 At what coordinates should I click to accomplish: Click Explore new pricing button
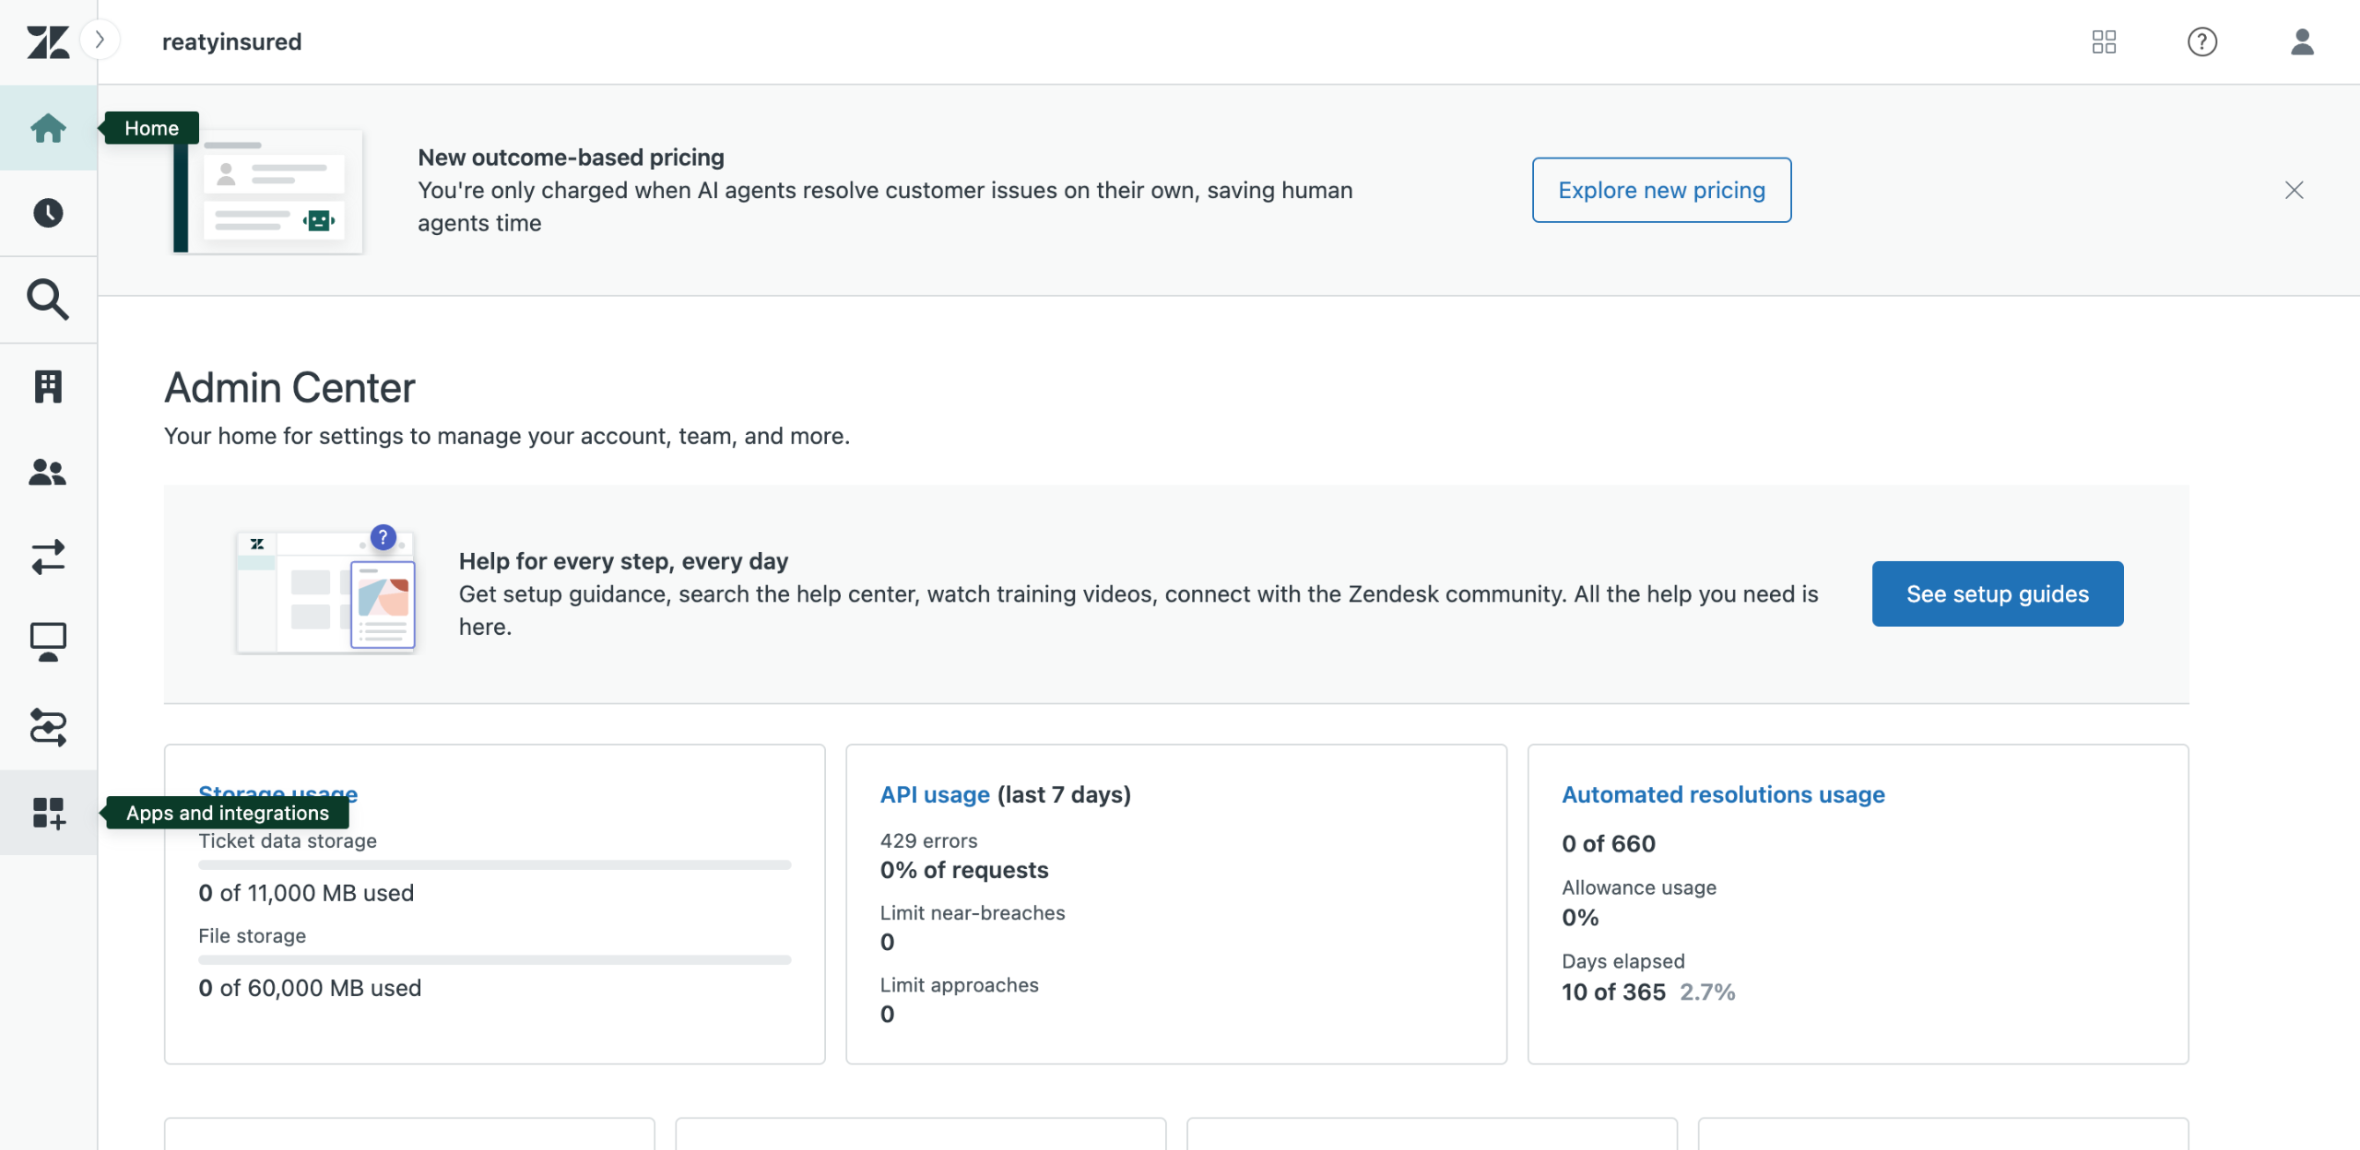(1661, 190)
